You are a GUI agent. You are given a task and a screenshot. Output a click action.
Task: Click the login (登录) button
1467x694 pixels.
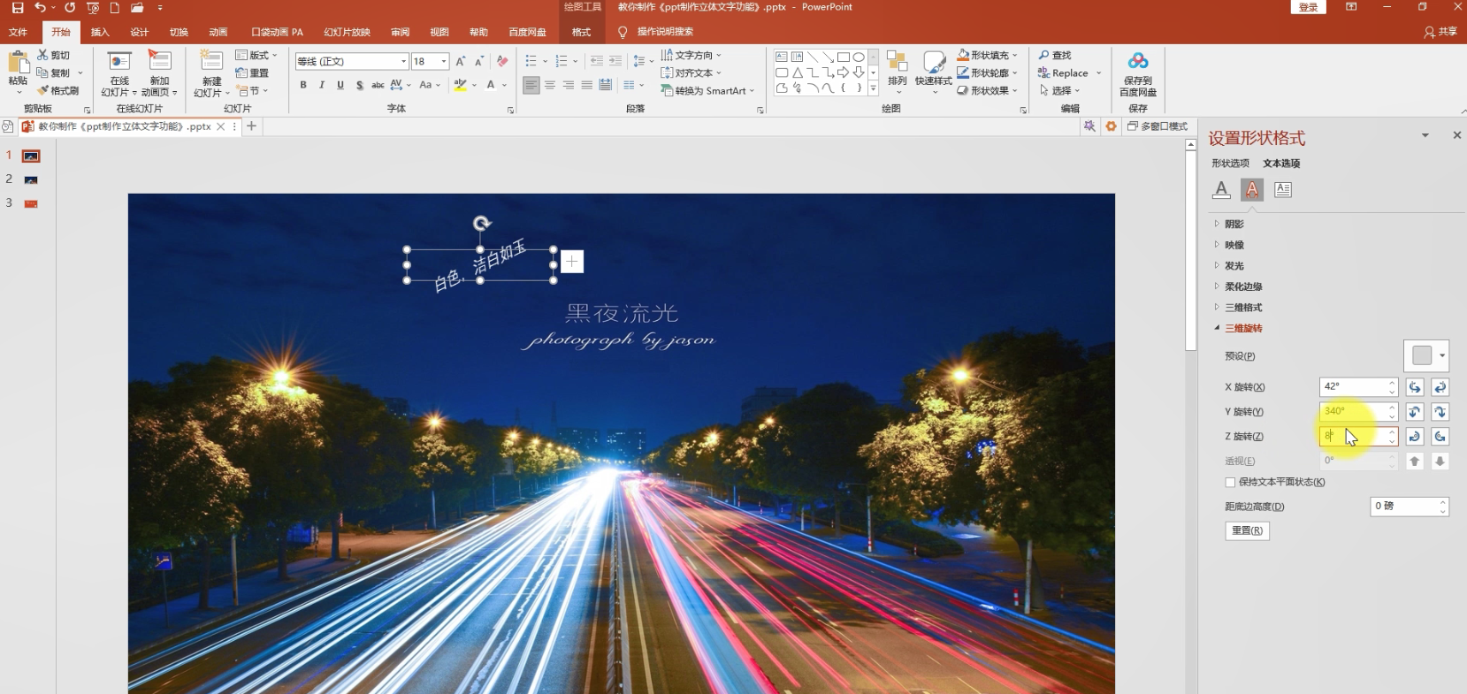pos(1309,8)
